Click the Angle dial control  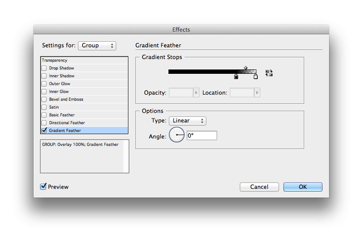click(177, 135)
